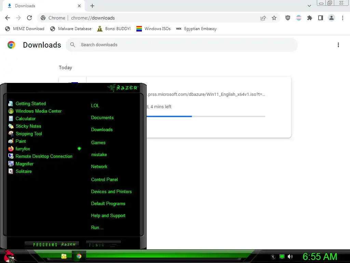Open the Run... dialog

pyautogui.click(x=97, y=228)
